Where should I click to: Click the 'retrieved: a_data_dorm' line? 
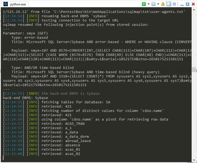point(46,137)
